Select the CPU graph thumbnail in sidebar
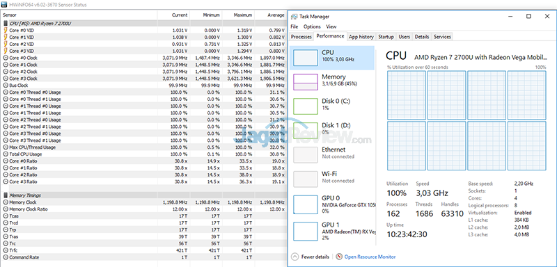Screen dimensions: 557x267 pos(306,58)
